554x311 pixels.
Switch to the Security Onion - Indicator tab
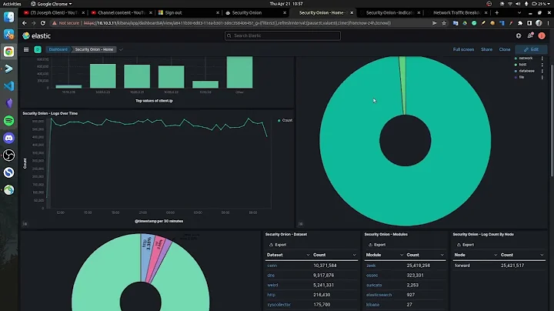tap(389, 13)
